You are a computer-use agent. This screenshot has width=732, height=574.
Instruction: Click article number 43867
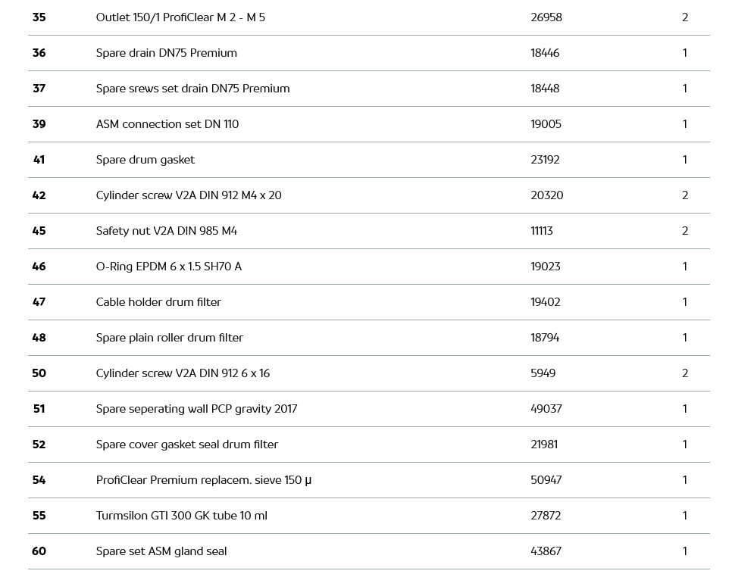(x=546, y=551)
